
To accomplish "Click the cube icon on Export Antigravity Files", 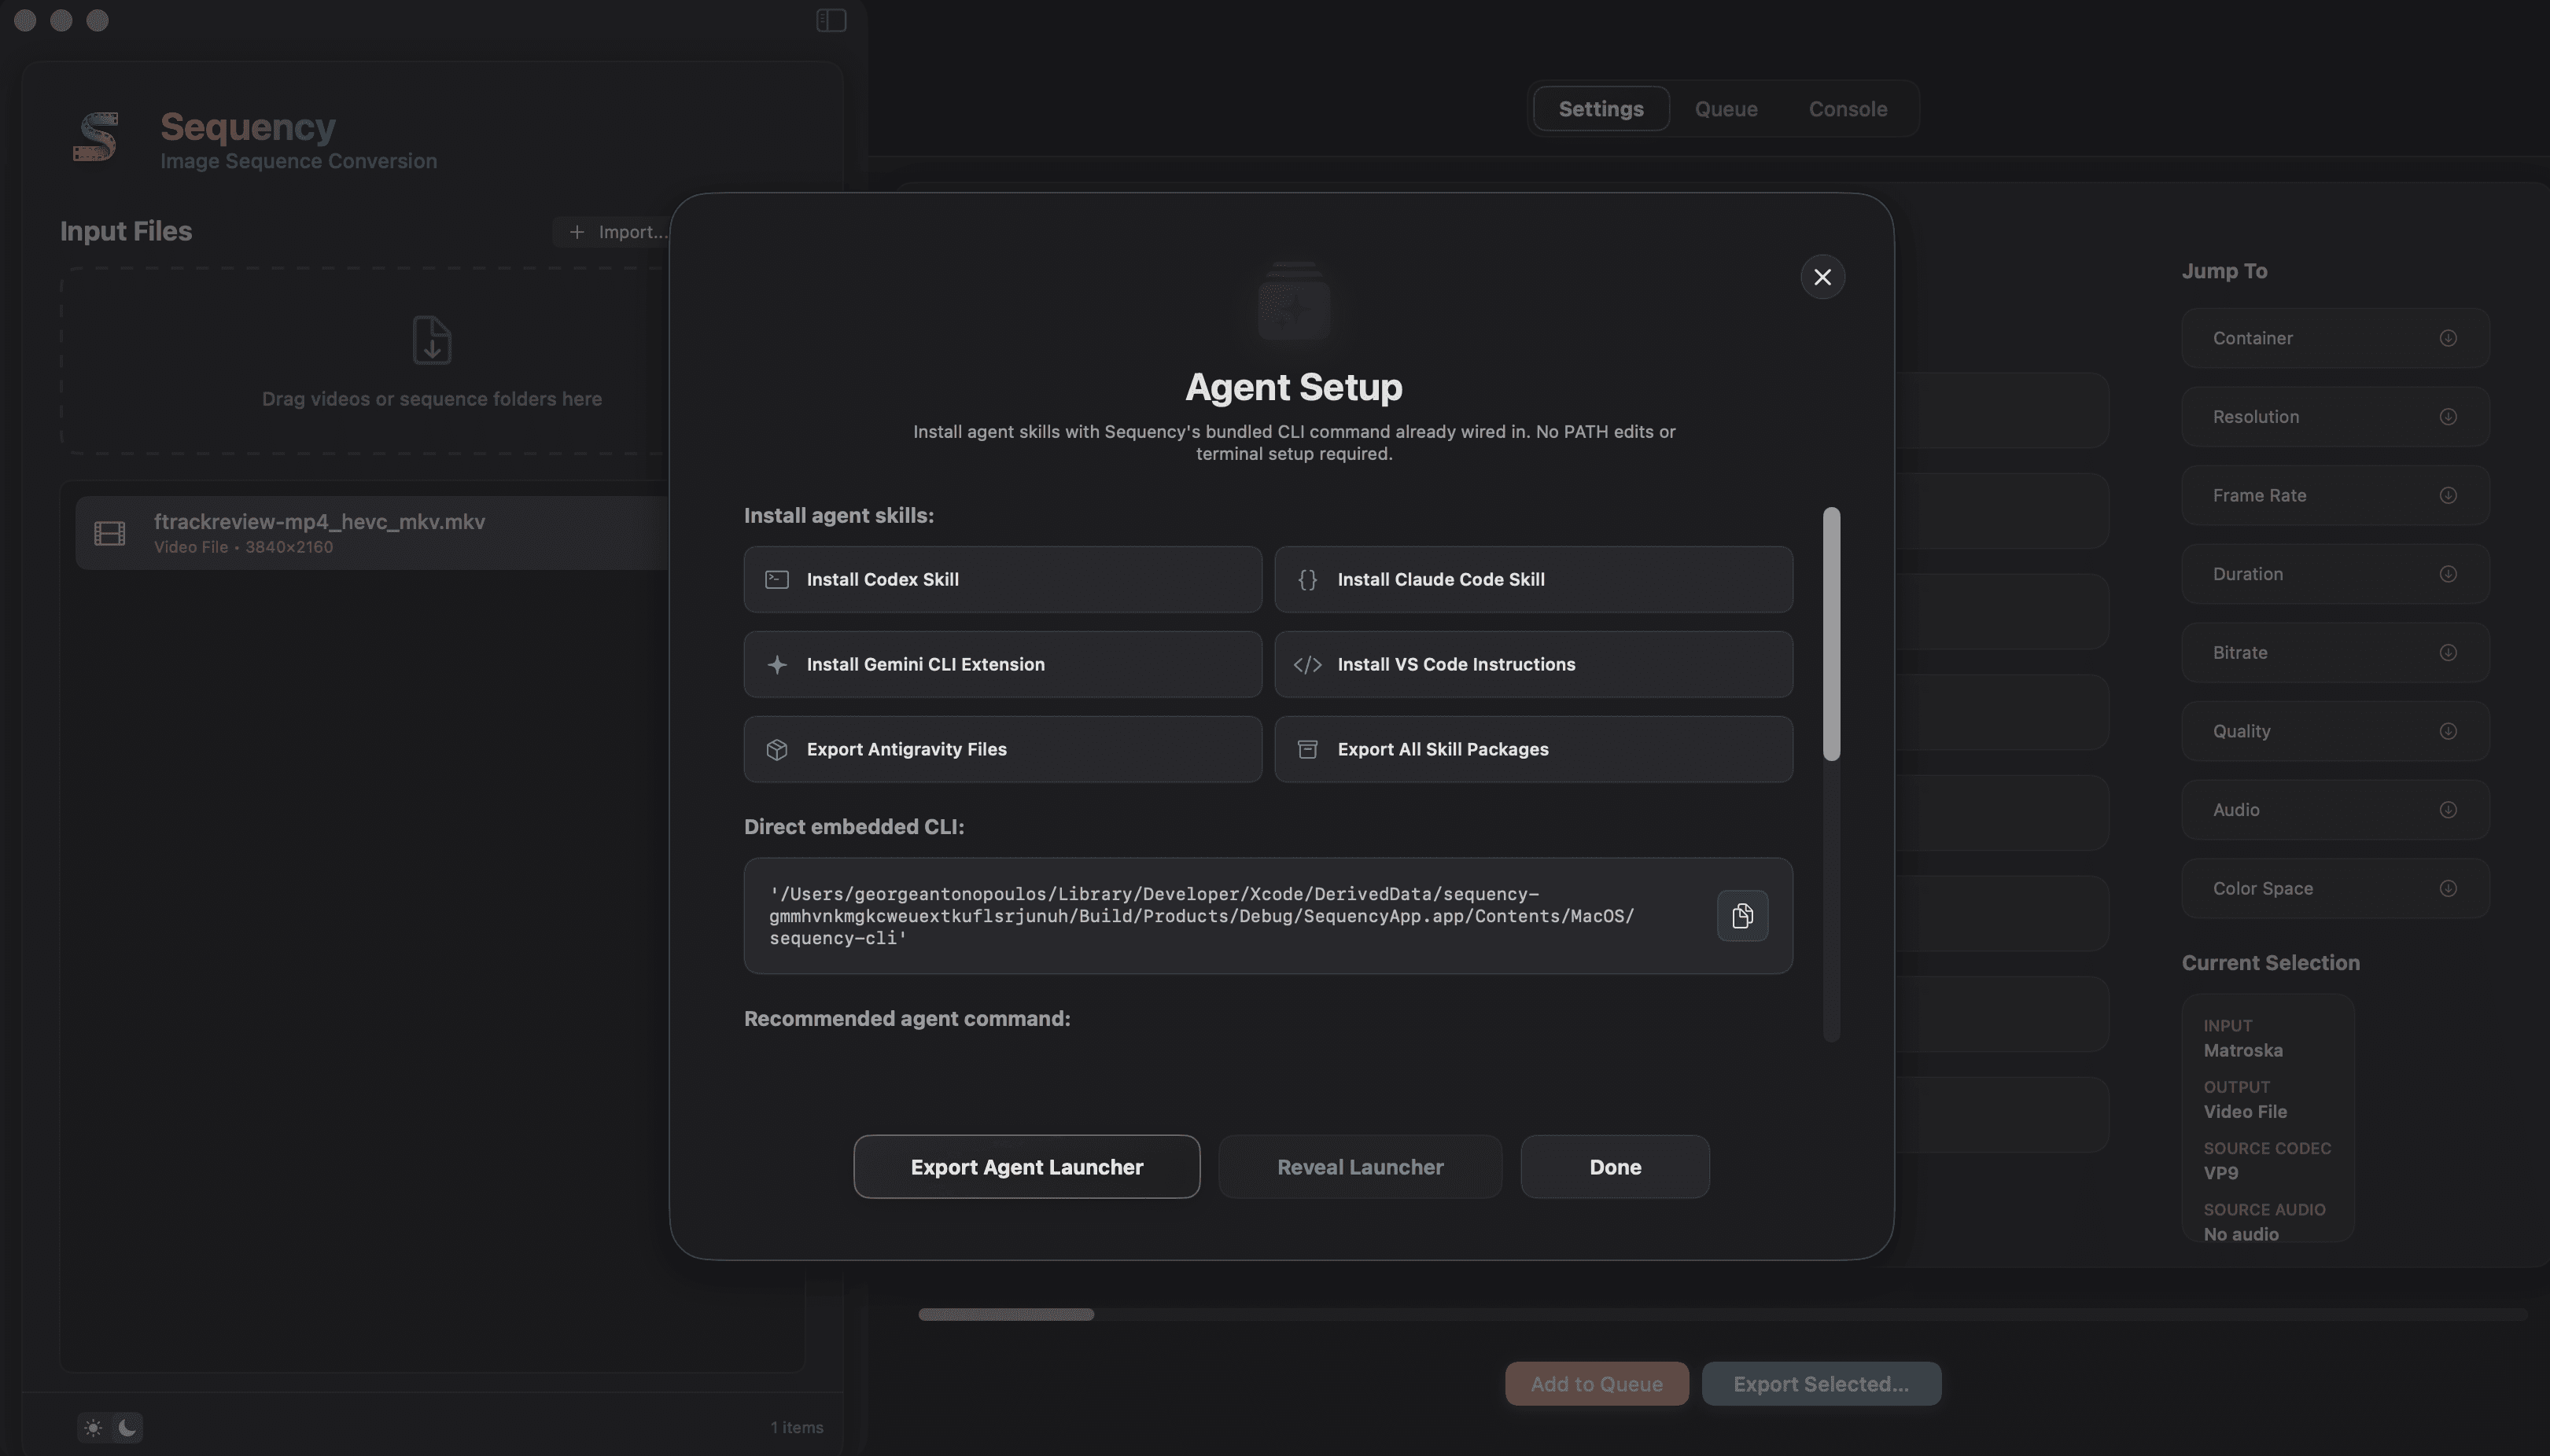I will (x=777, y=750).
